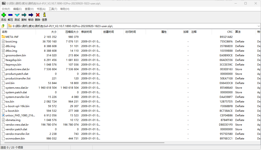Viewport: 261px width, 150px height.
Task: Click the Move (移动) arrow icon
Action: click(31, 15)
